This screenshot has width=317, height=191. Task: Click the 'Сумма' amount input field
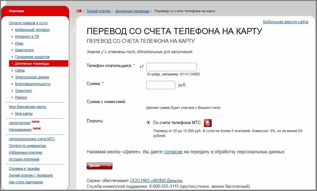point(161,85)
